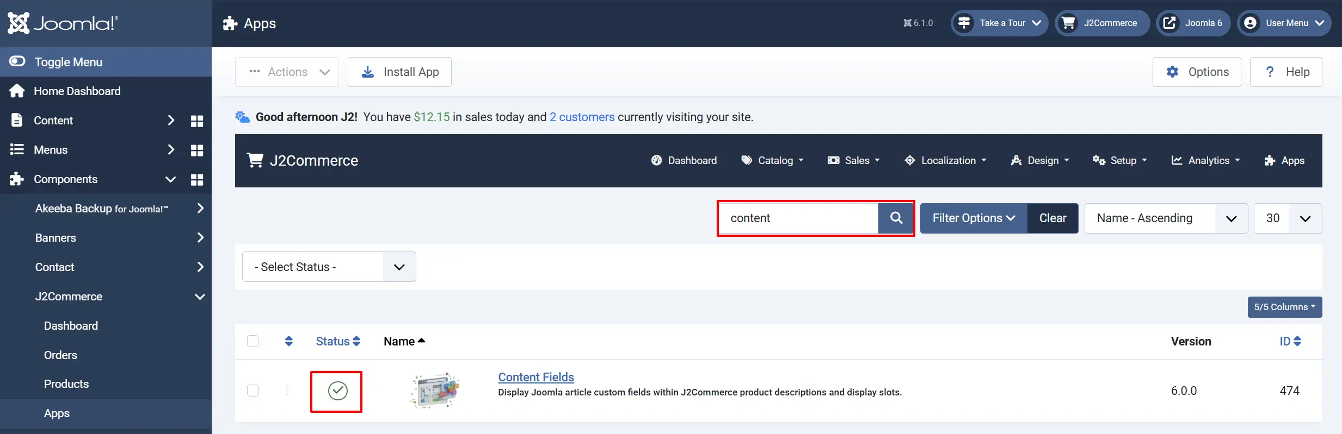Click the Toggle Menu switch icon
Image resolution: width=1342 pixels, height=434 pixels.
tap(17, 61)
